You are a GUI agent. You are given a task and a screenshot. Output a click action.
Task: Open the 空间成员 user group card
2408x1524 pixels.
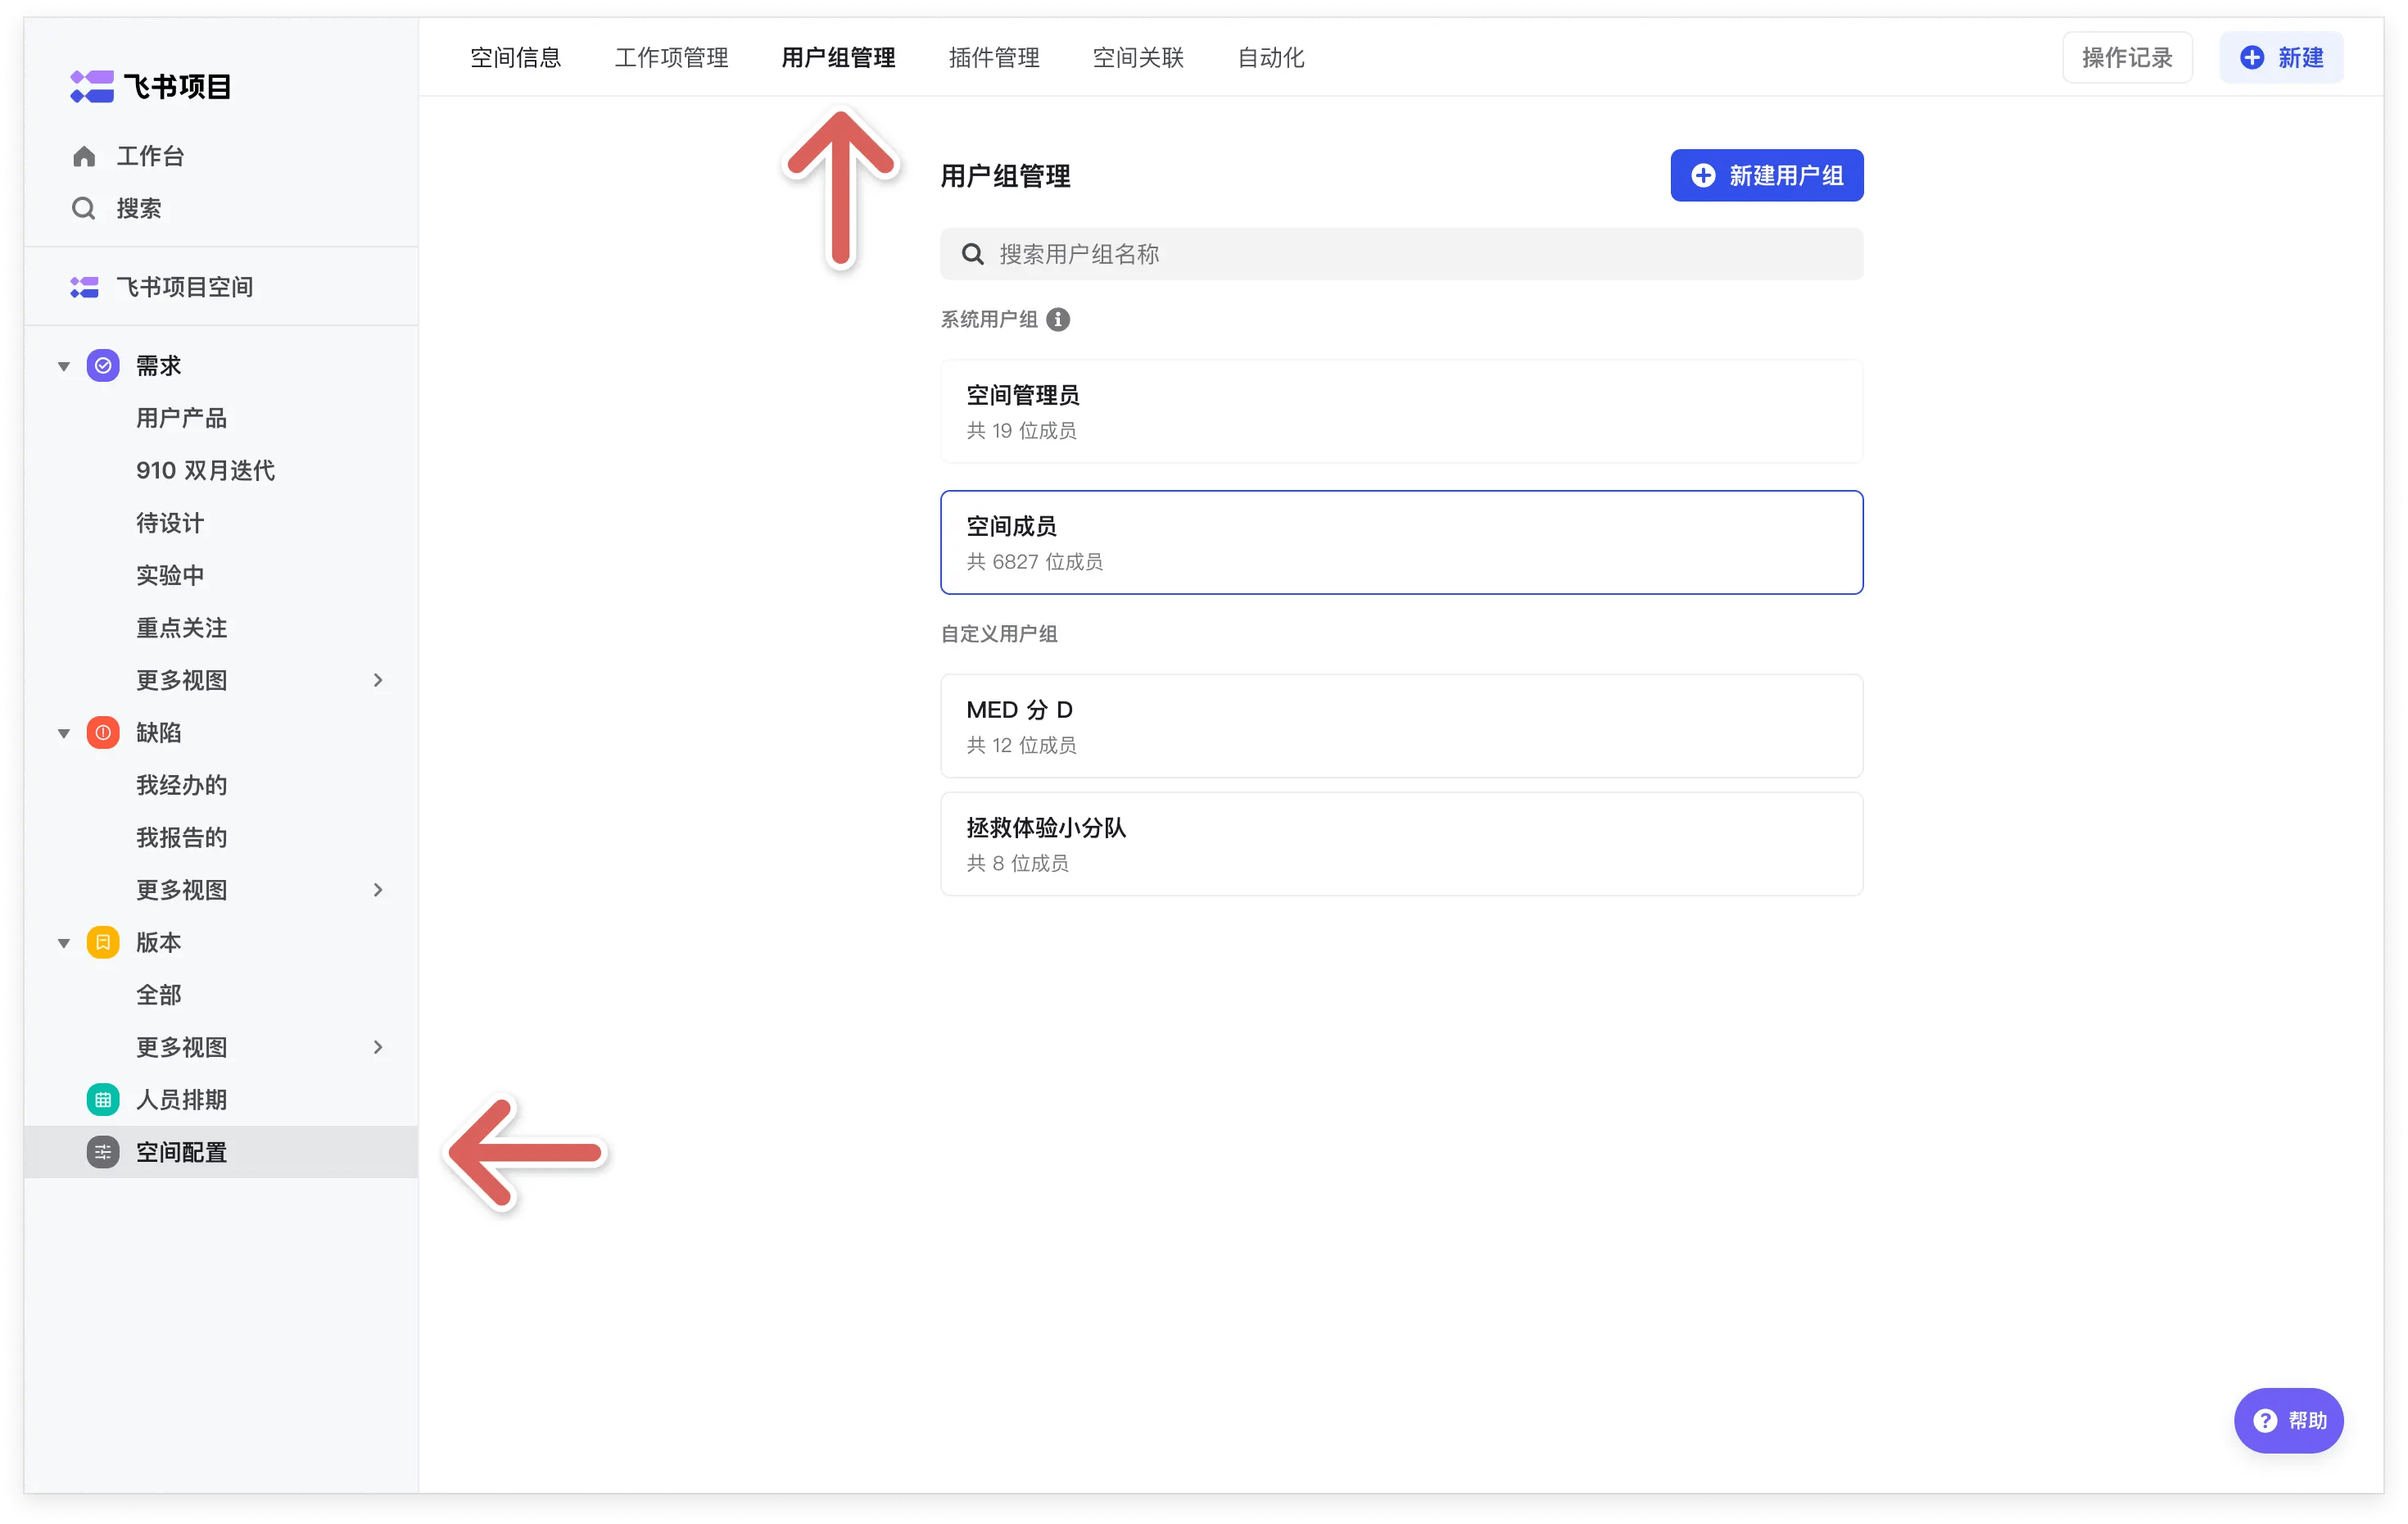point(1401,542)
